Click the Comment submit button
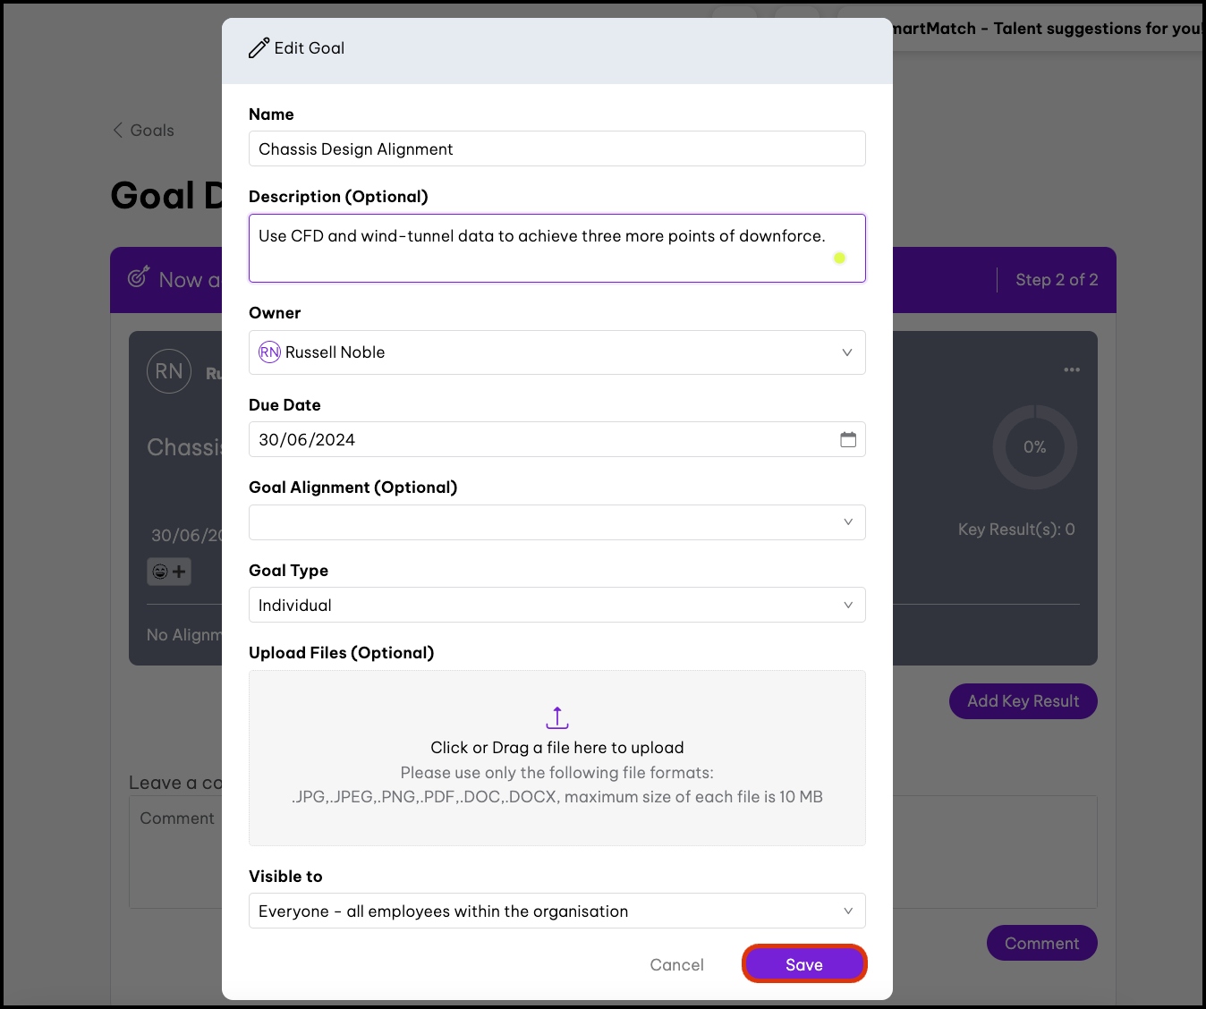 1041,943
